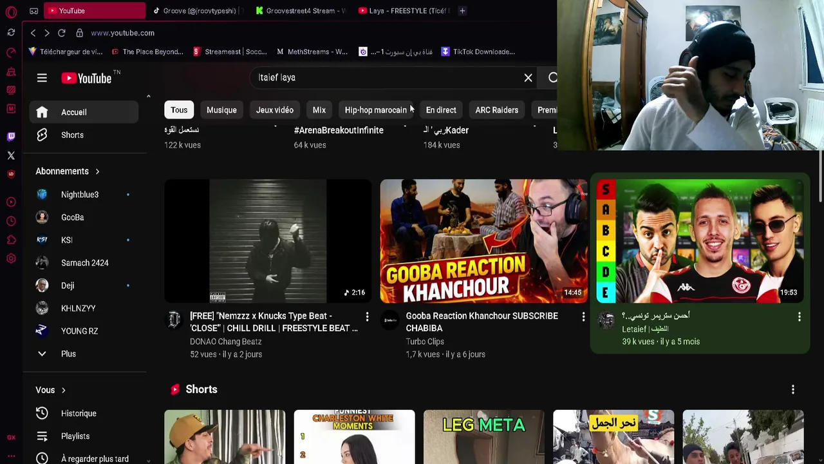Open the GooBa subscription
This screenshot has height=464, width=824.
point(84,217)
